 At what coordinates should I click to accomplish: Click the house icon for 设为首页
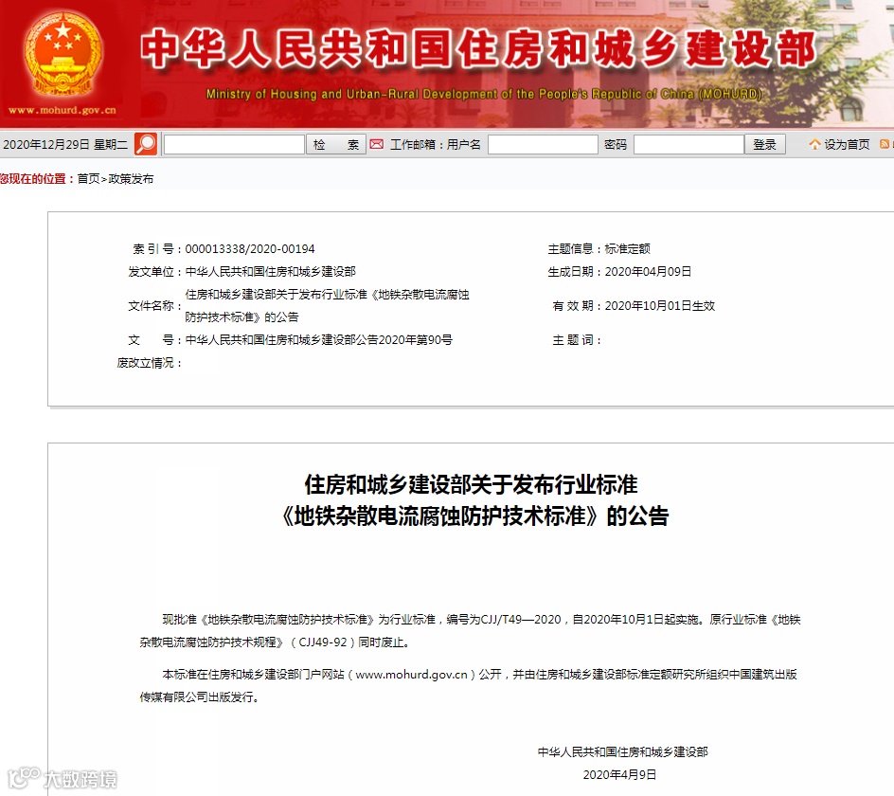tap(814, 144)
